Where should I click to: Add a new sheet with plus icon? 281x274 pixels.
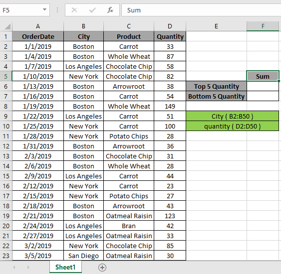tap(102, 268)
